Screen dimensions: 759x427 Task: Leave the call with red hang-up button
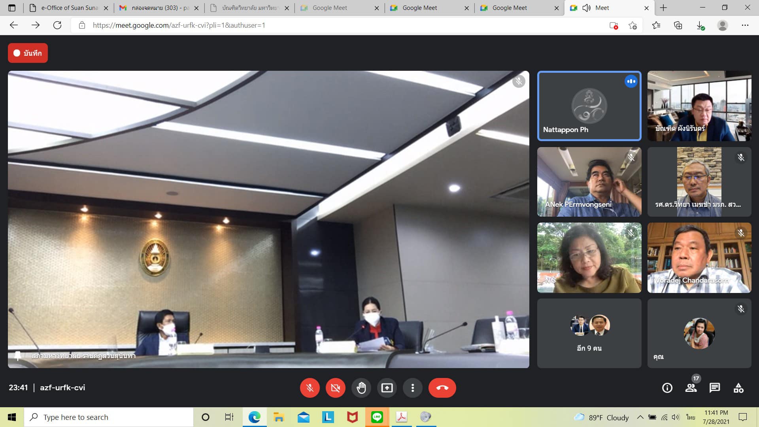pyautogui.click(x=442, y=388)
